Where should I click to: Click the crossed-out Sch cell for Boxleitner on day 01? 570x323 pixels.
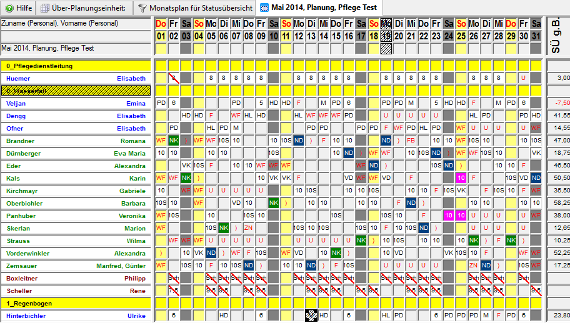coord(161,278)
